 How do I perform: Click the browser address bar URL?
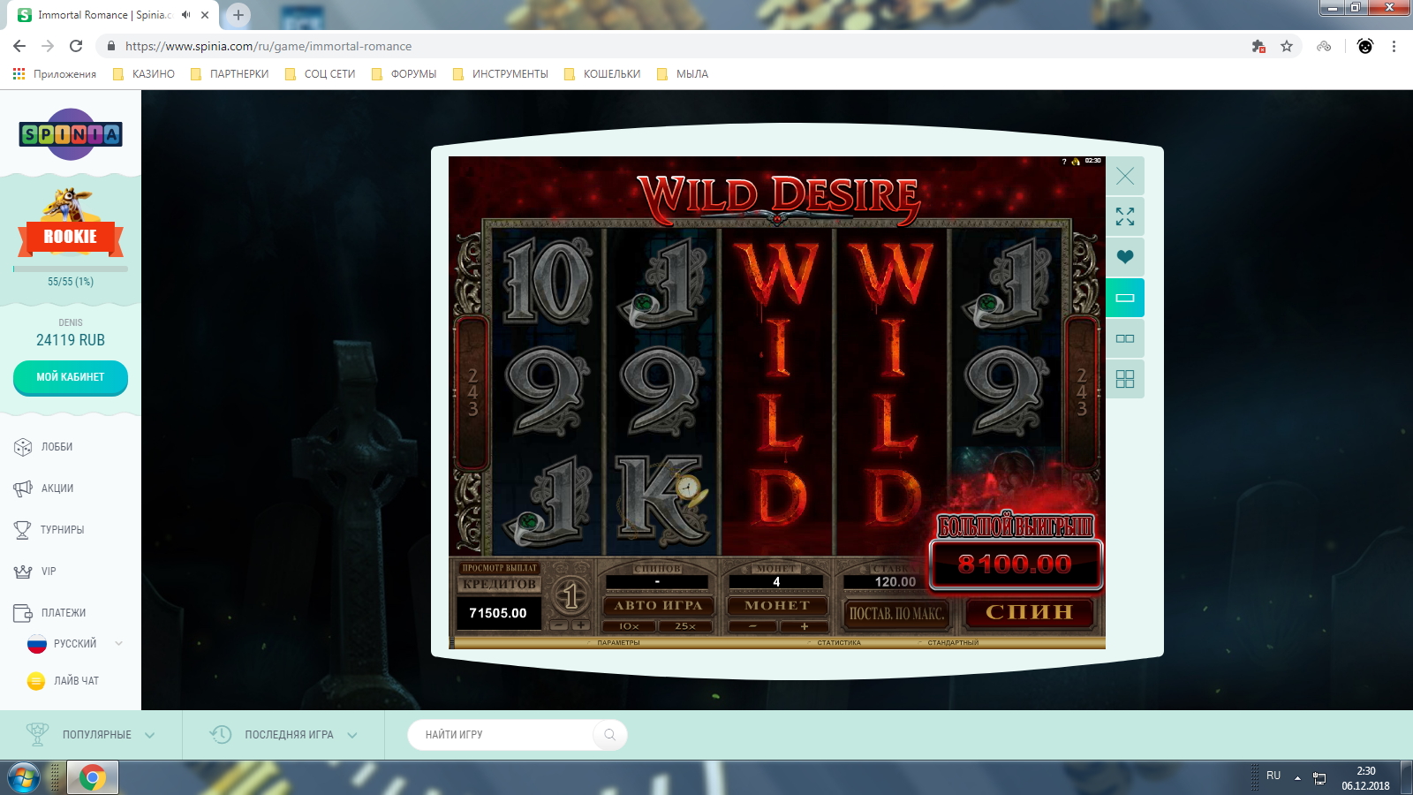point(268,46)
